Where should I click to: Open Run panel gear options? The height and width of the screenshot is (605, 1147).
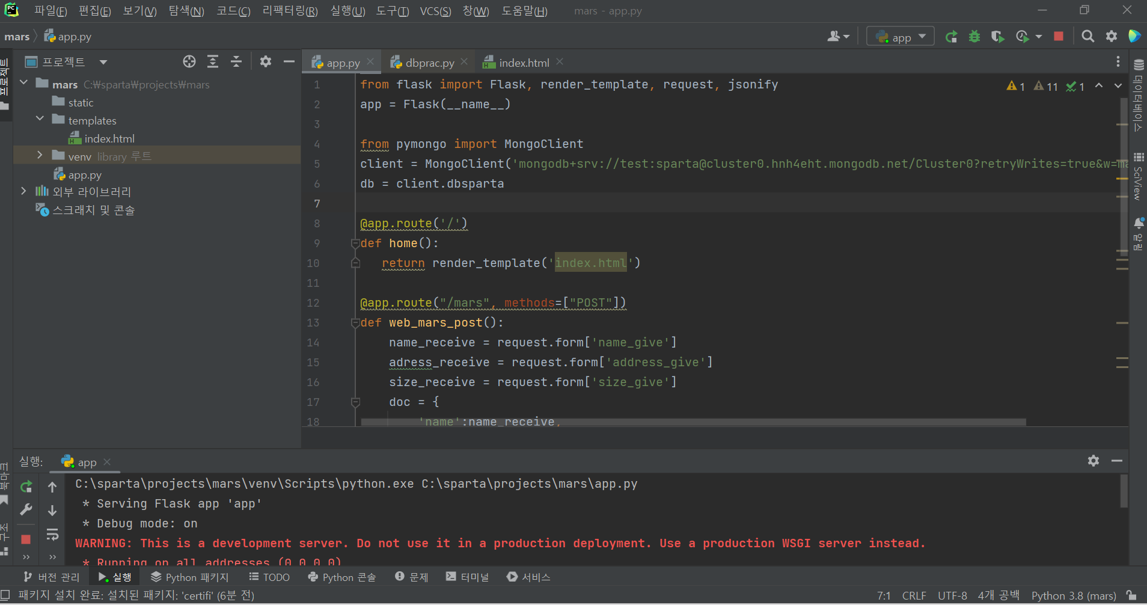(1093, 461)
